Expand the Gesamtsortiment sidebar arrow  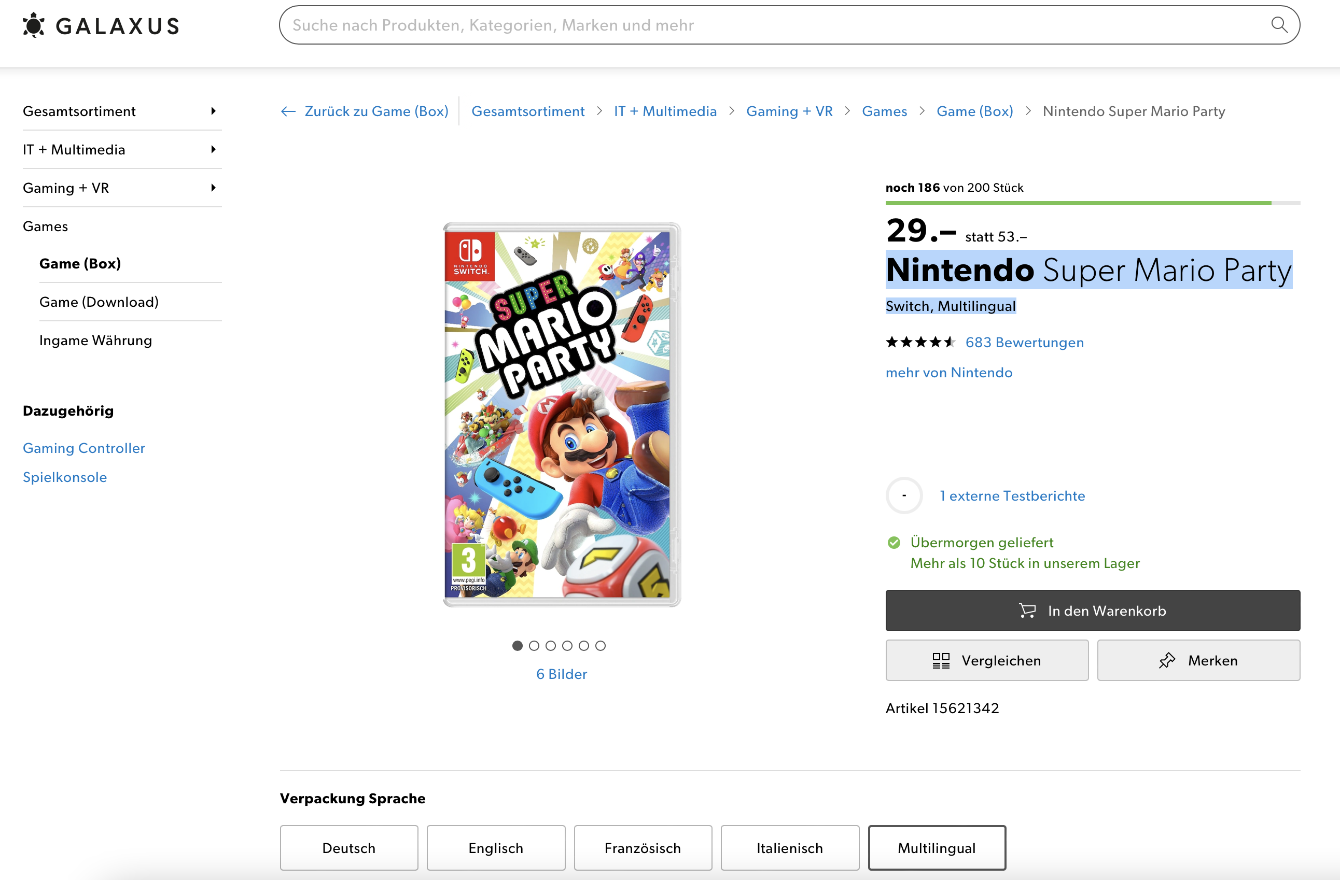213,111
